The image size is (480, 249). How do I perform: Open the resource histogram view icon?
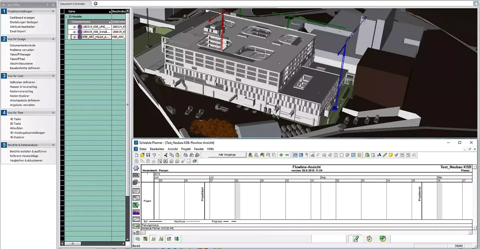point(136,212)
